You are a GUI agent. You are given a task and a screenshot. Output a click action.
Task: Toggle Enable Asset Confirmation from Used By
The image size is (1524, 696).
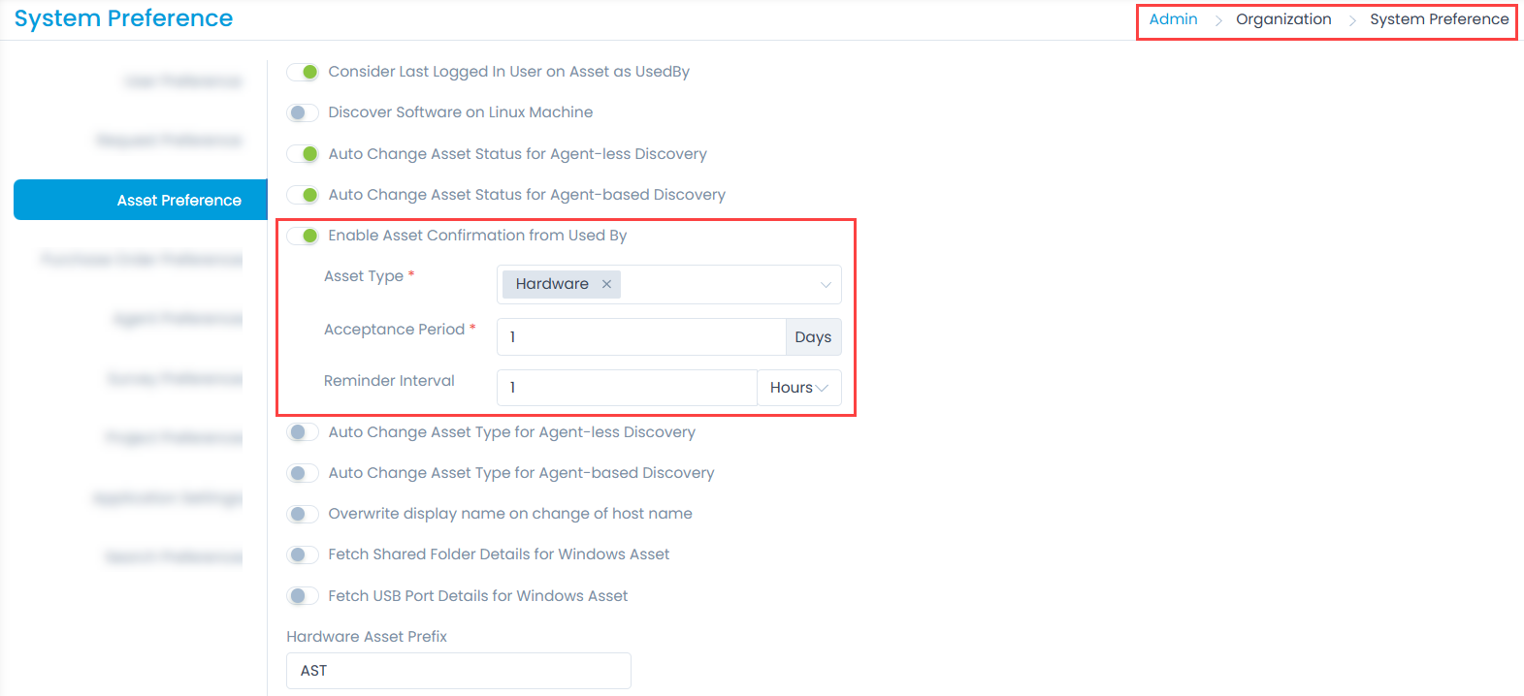tap(303, 236)
